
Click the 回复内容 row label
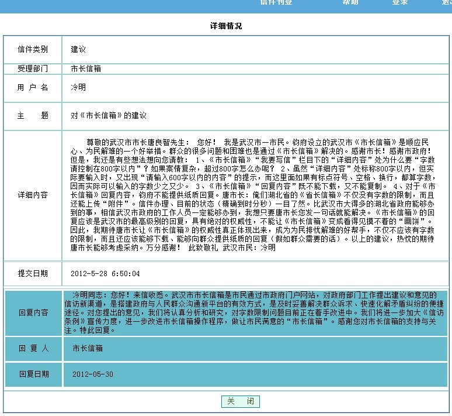tap(33, 312)
